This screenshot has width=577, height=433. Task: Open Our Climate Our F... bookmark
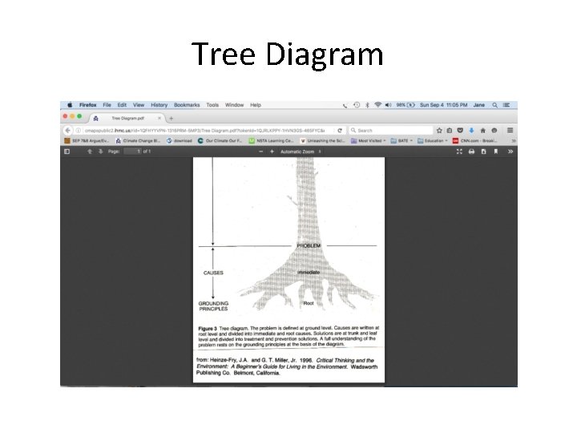220,140
